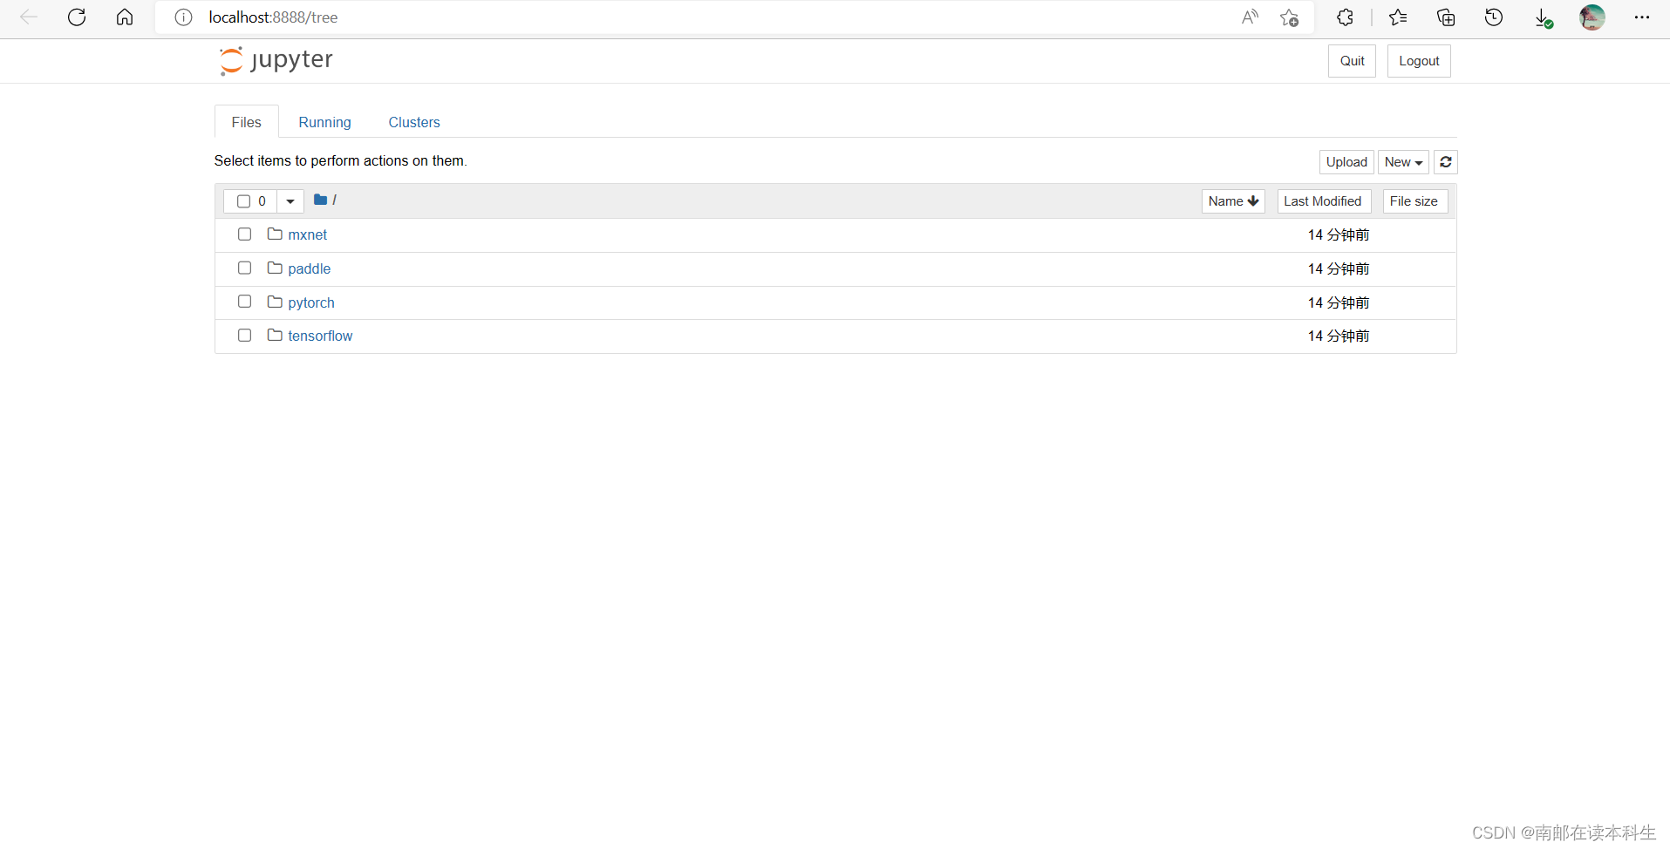Go to browser home page icon
The height and width of the screenshot is (849, 1670).
pyautogui.click(x=125, y=17)
